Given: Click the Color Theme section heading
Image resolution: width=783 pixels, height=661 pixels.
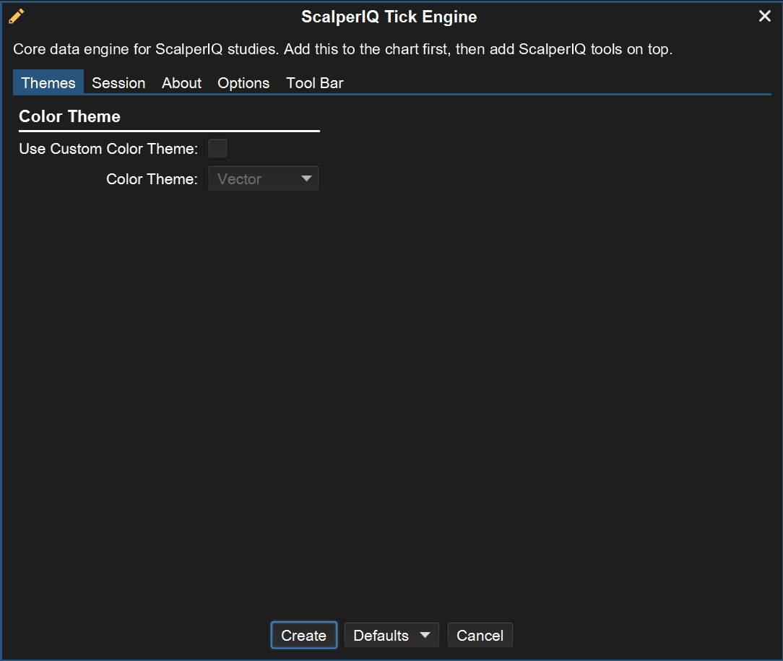Looking at the screenshot, I should (x=69, y=116).
